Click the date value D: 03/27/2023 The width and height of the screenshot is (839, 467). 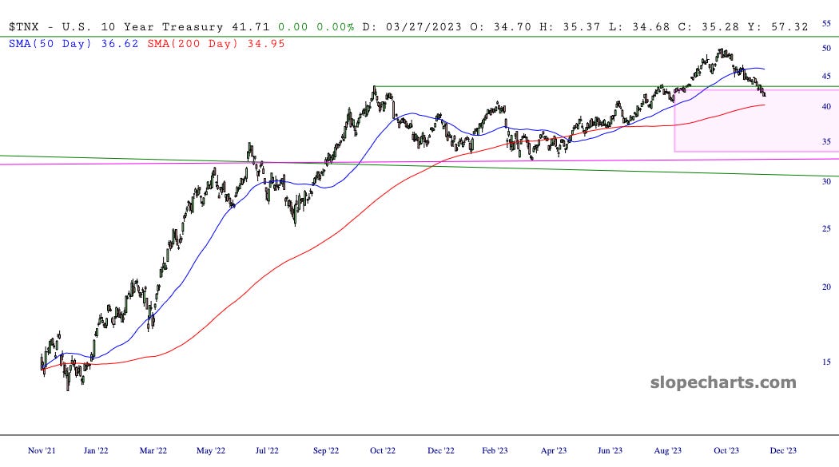click(x=412, y=26)
